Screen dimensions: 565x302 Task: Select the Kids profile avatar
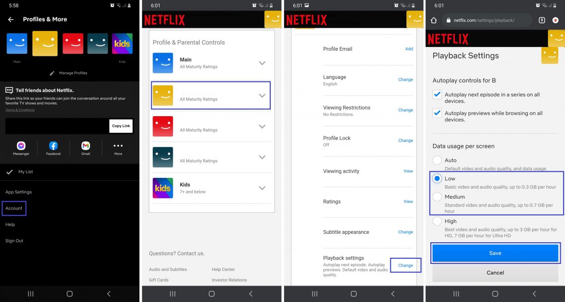pyautogui.click(x=122, y=43)
